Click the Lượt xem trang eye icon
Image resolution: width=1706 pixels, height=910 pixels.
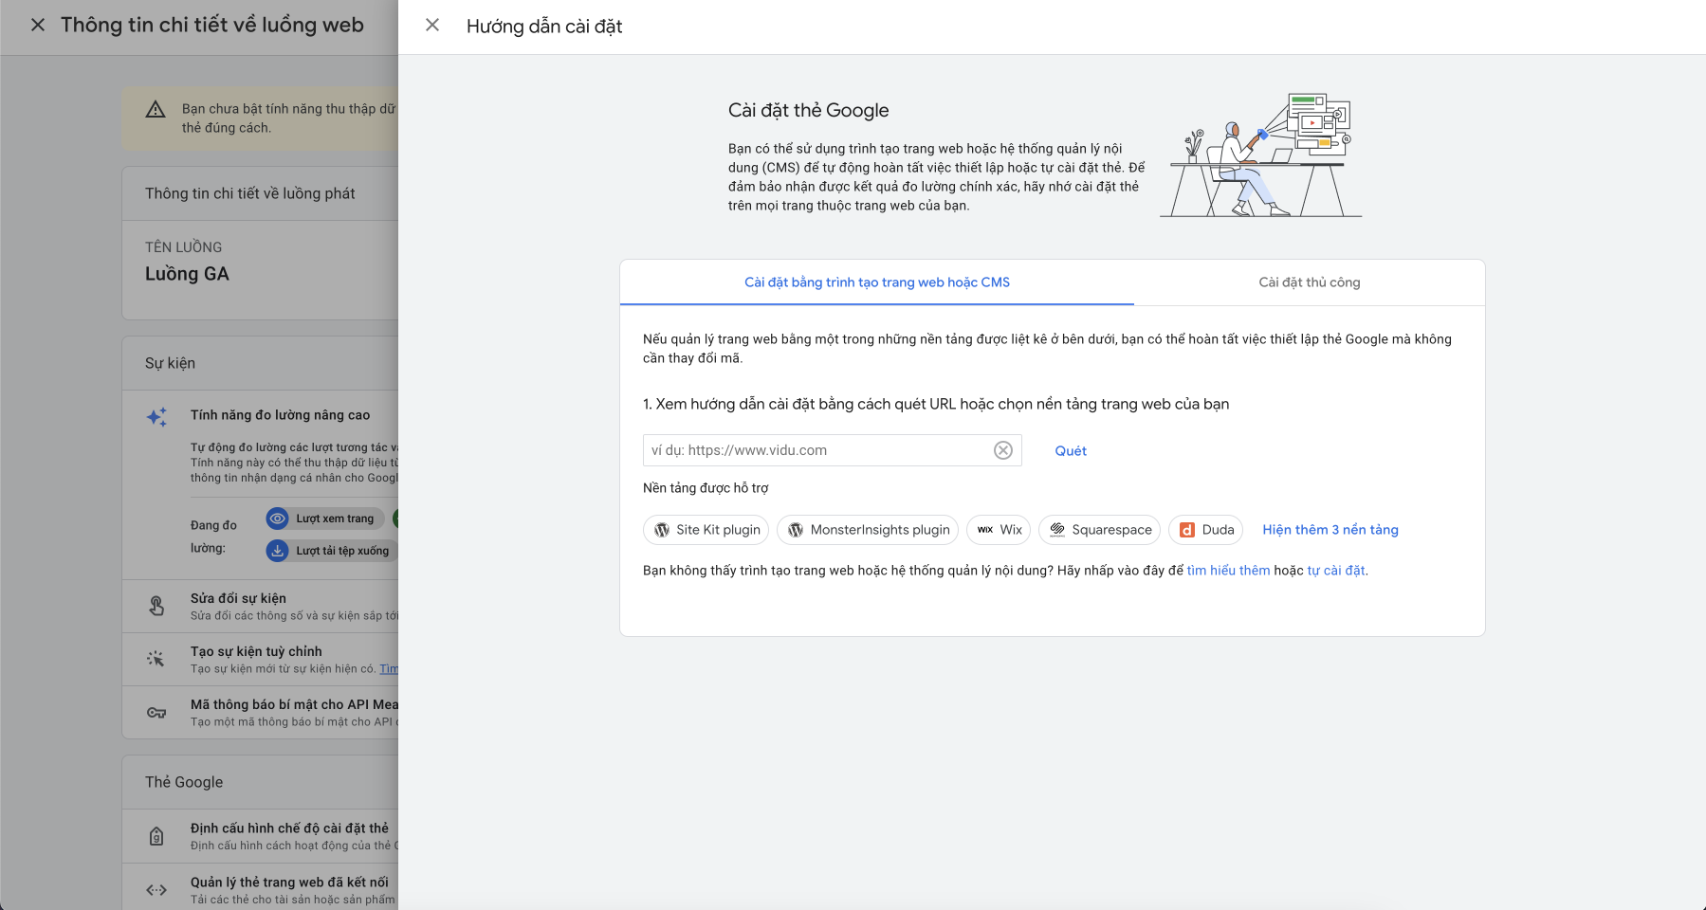point(277,519)
